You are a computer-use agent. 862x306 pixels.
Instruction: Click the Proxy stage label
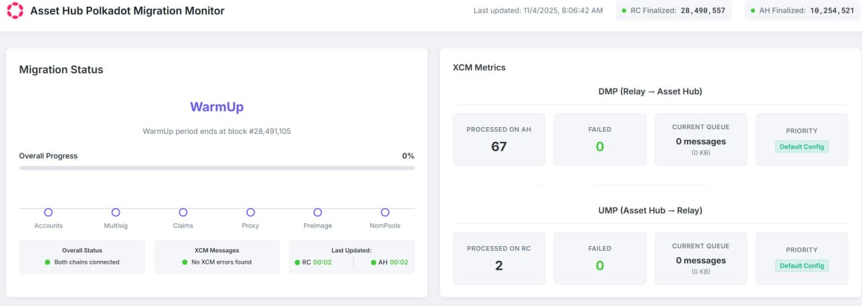point(251,226)
